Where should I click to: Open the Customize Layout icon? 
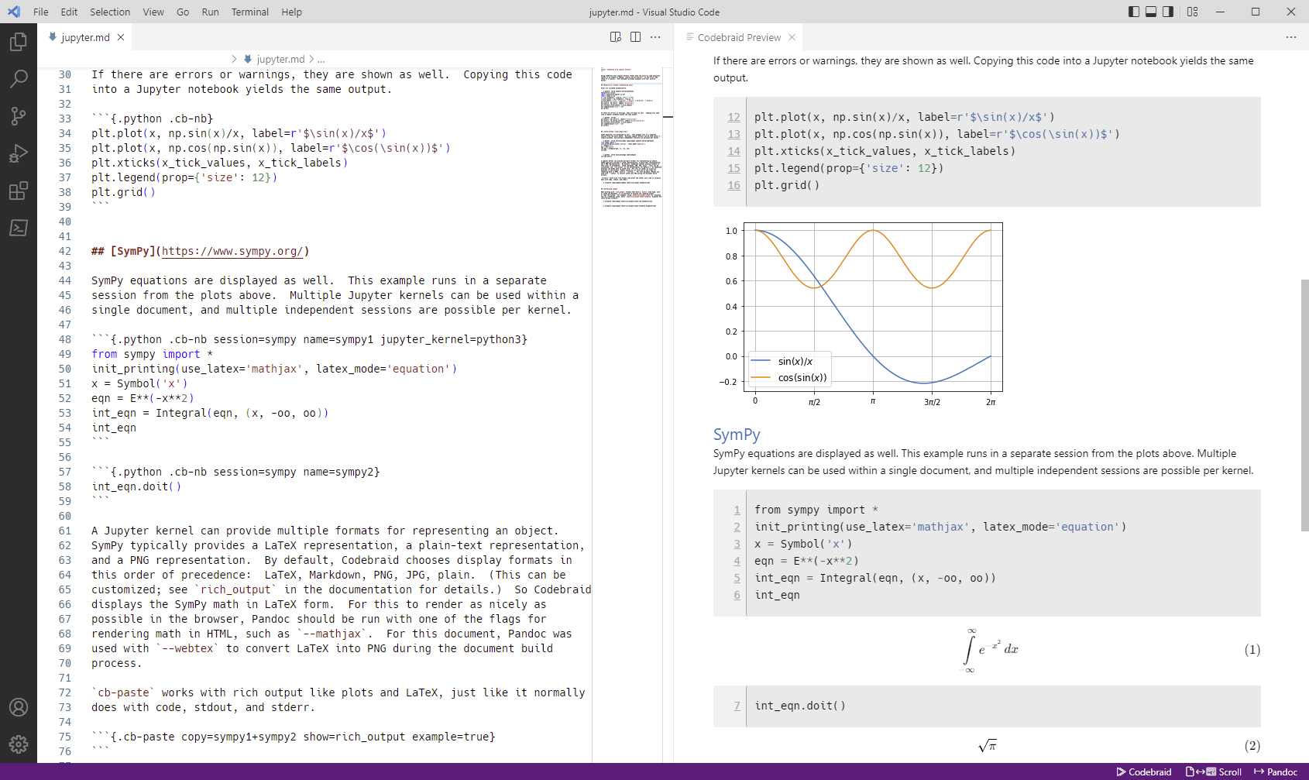tap(1193, 12)
